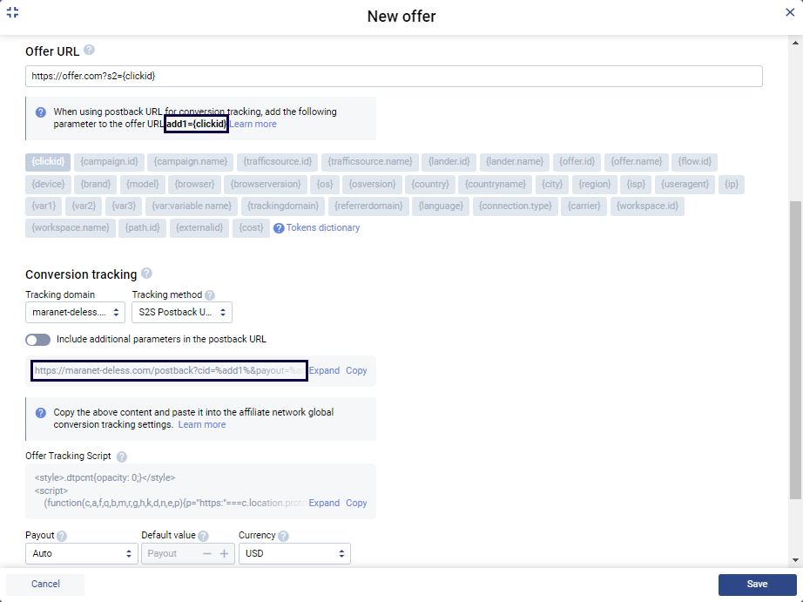
Task: Open the Payout dropdown set to Auto
Action: (82, 553)
